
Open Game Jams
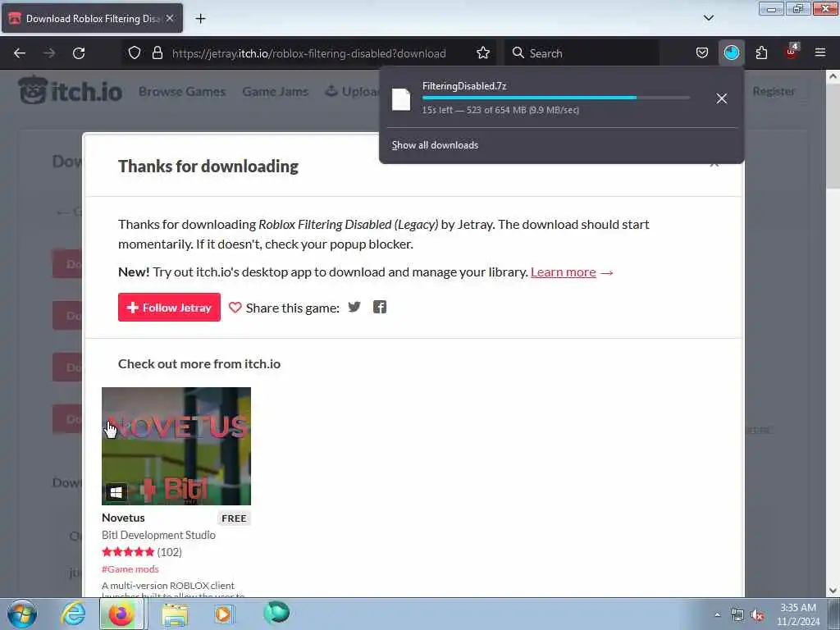click(x=276, y=92)
